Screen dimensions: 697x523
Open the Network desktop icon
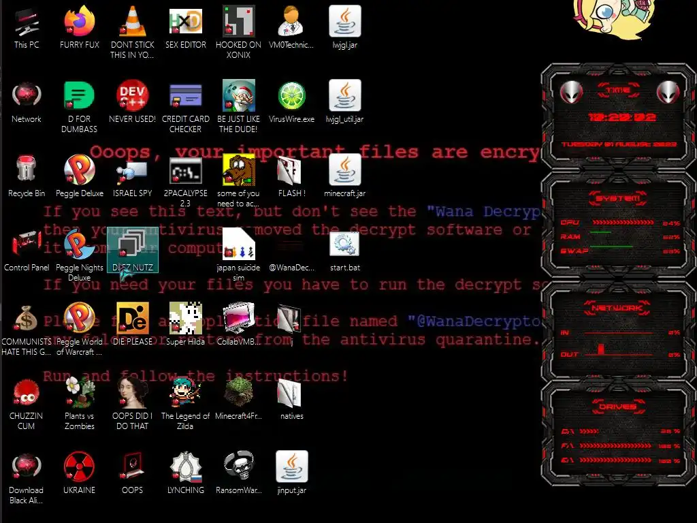pyautogui.click(x=27, y=102)
